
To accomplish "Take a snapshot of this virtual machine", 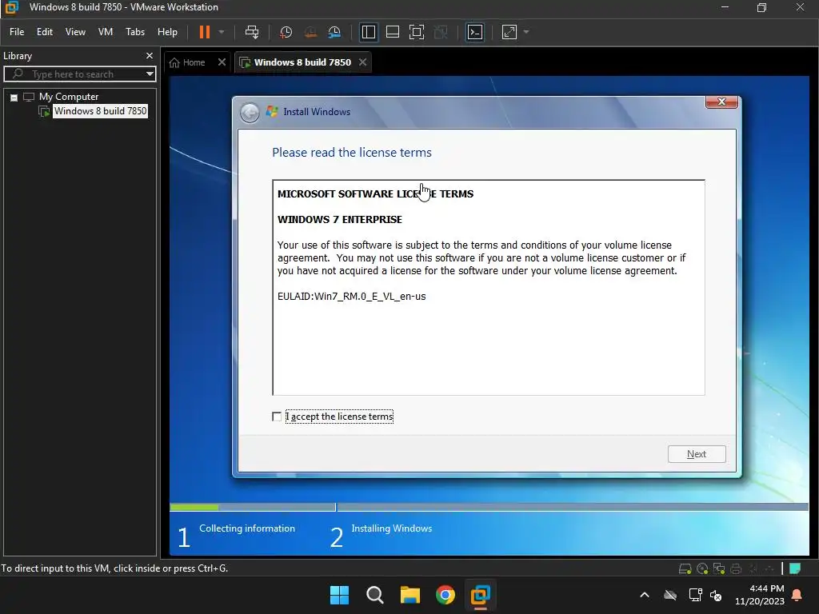I will pos(286,32).
